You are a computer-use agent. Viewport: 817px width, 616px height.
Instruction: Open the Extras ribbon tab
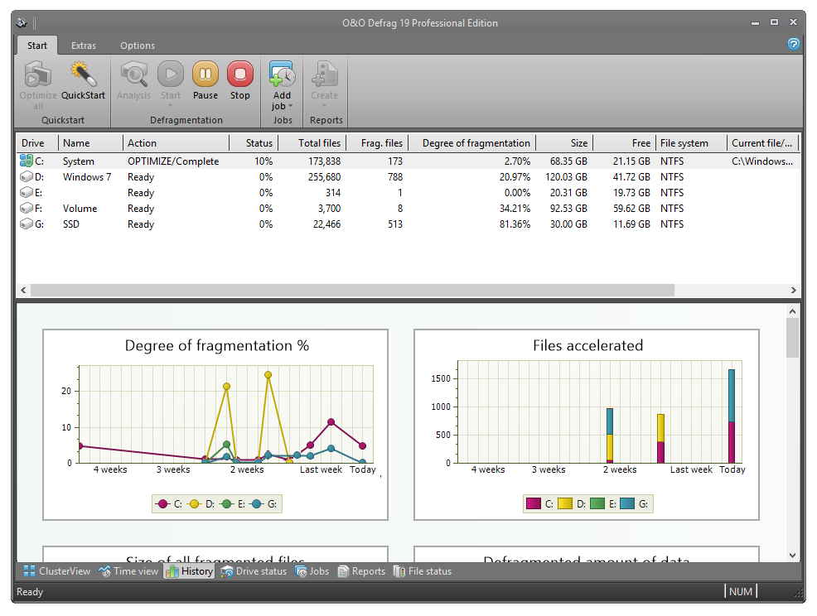pos(84,46)
